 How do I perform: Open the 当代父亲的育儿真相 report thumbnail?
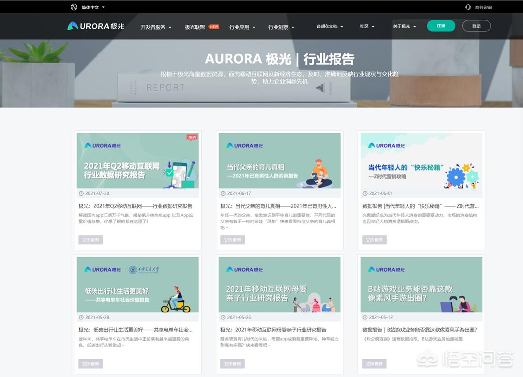click(x=280, y=161)
